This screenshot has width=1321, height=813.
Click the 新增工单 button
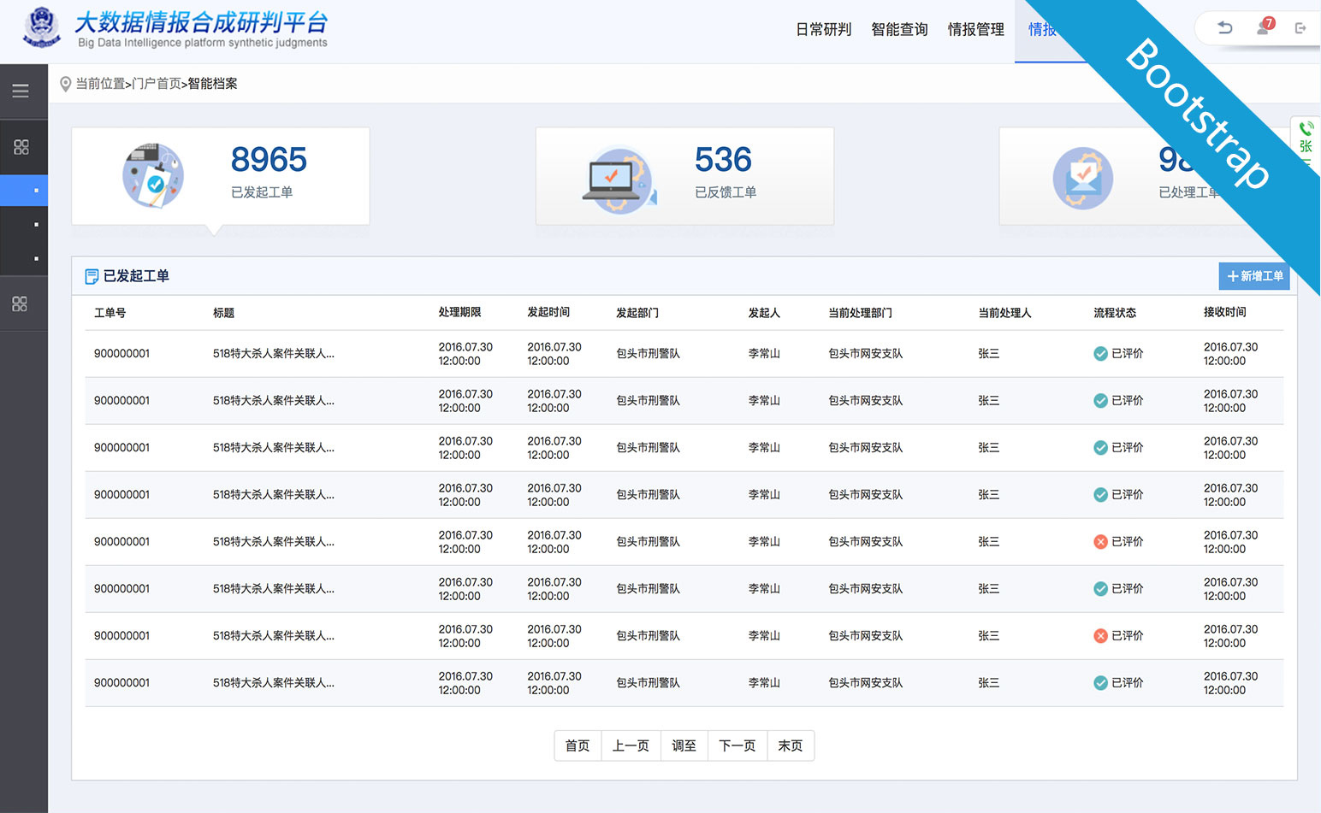tap(1254, 276)
